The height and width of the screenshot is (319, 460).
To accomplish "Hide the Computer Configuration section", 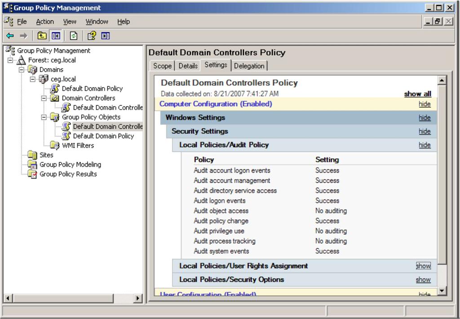I will pos(425,104).
